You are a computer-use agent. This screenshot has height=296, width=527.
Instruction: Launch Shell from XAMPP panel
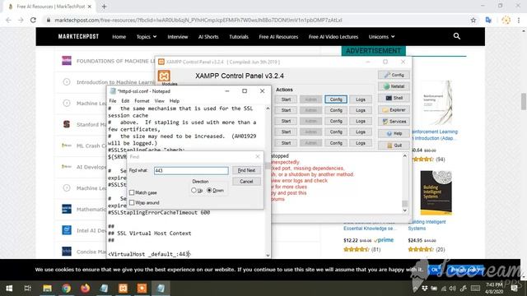tap(394, 98)
